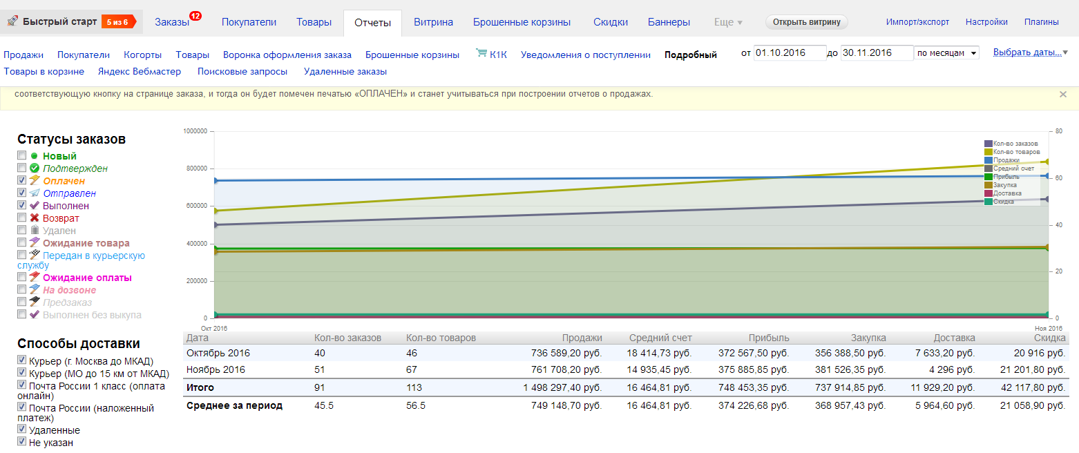This screenshot has height=453, width=1079.
Task: Open the Воронка оформления заказа report link
Action: 287,55
